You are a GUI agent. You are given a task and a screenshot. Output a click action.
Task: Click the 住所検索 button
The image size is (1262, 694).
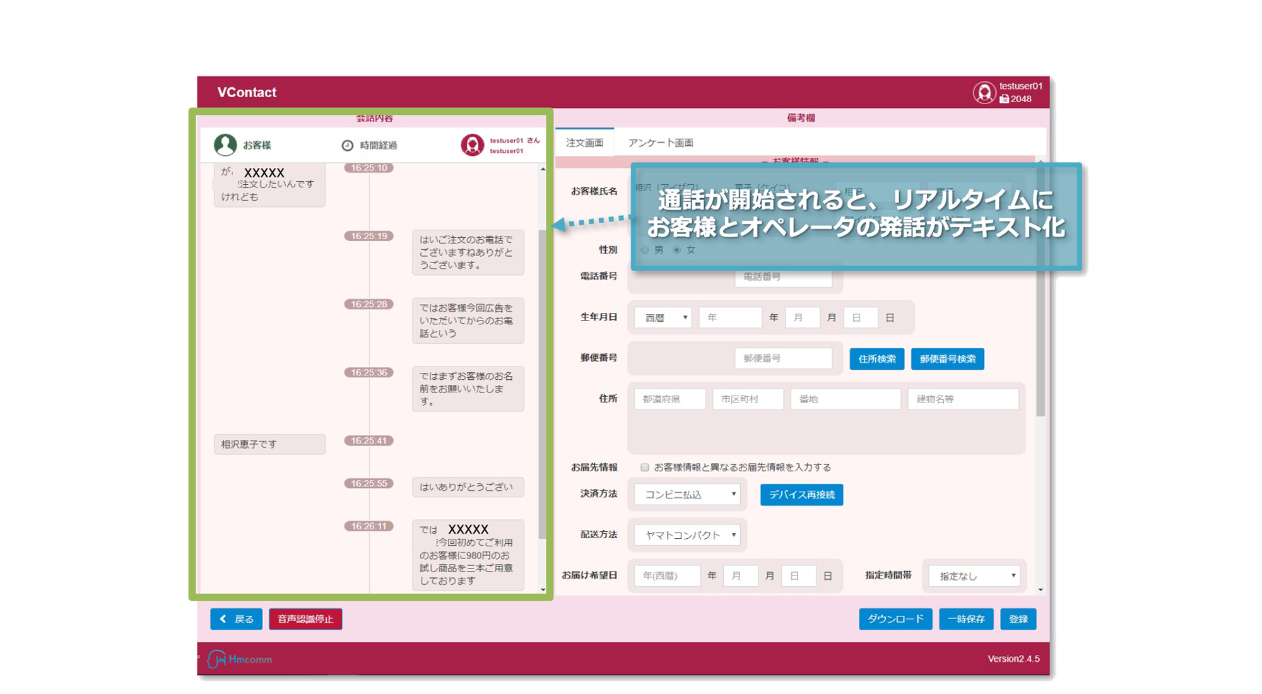(877, 359)
